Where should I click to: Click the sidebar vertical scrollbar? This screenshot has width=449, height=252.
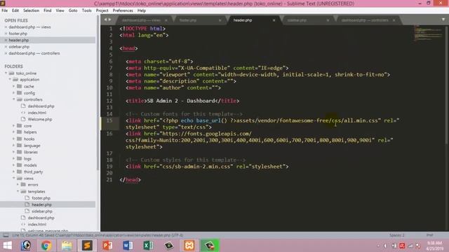98,93
